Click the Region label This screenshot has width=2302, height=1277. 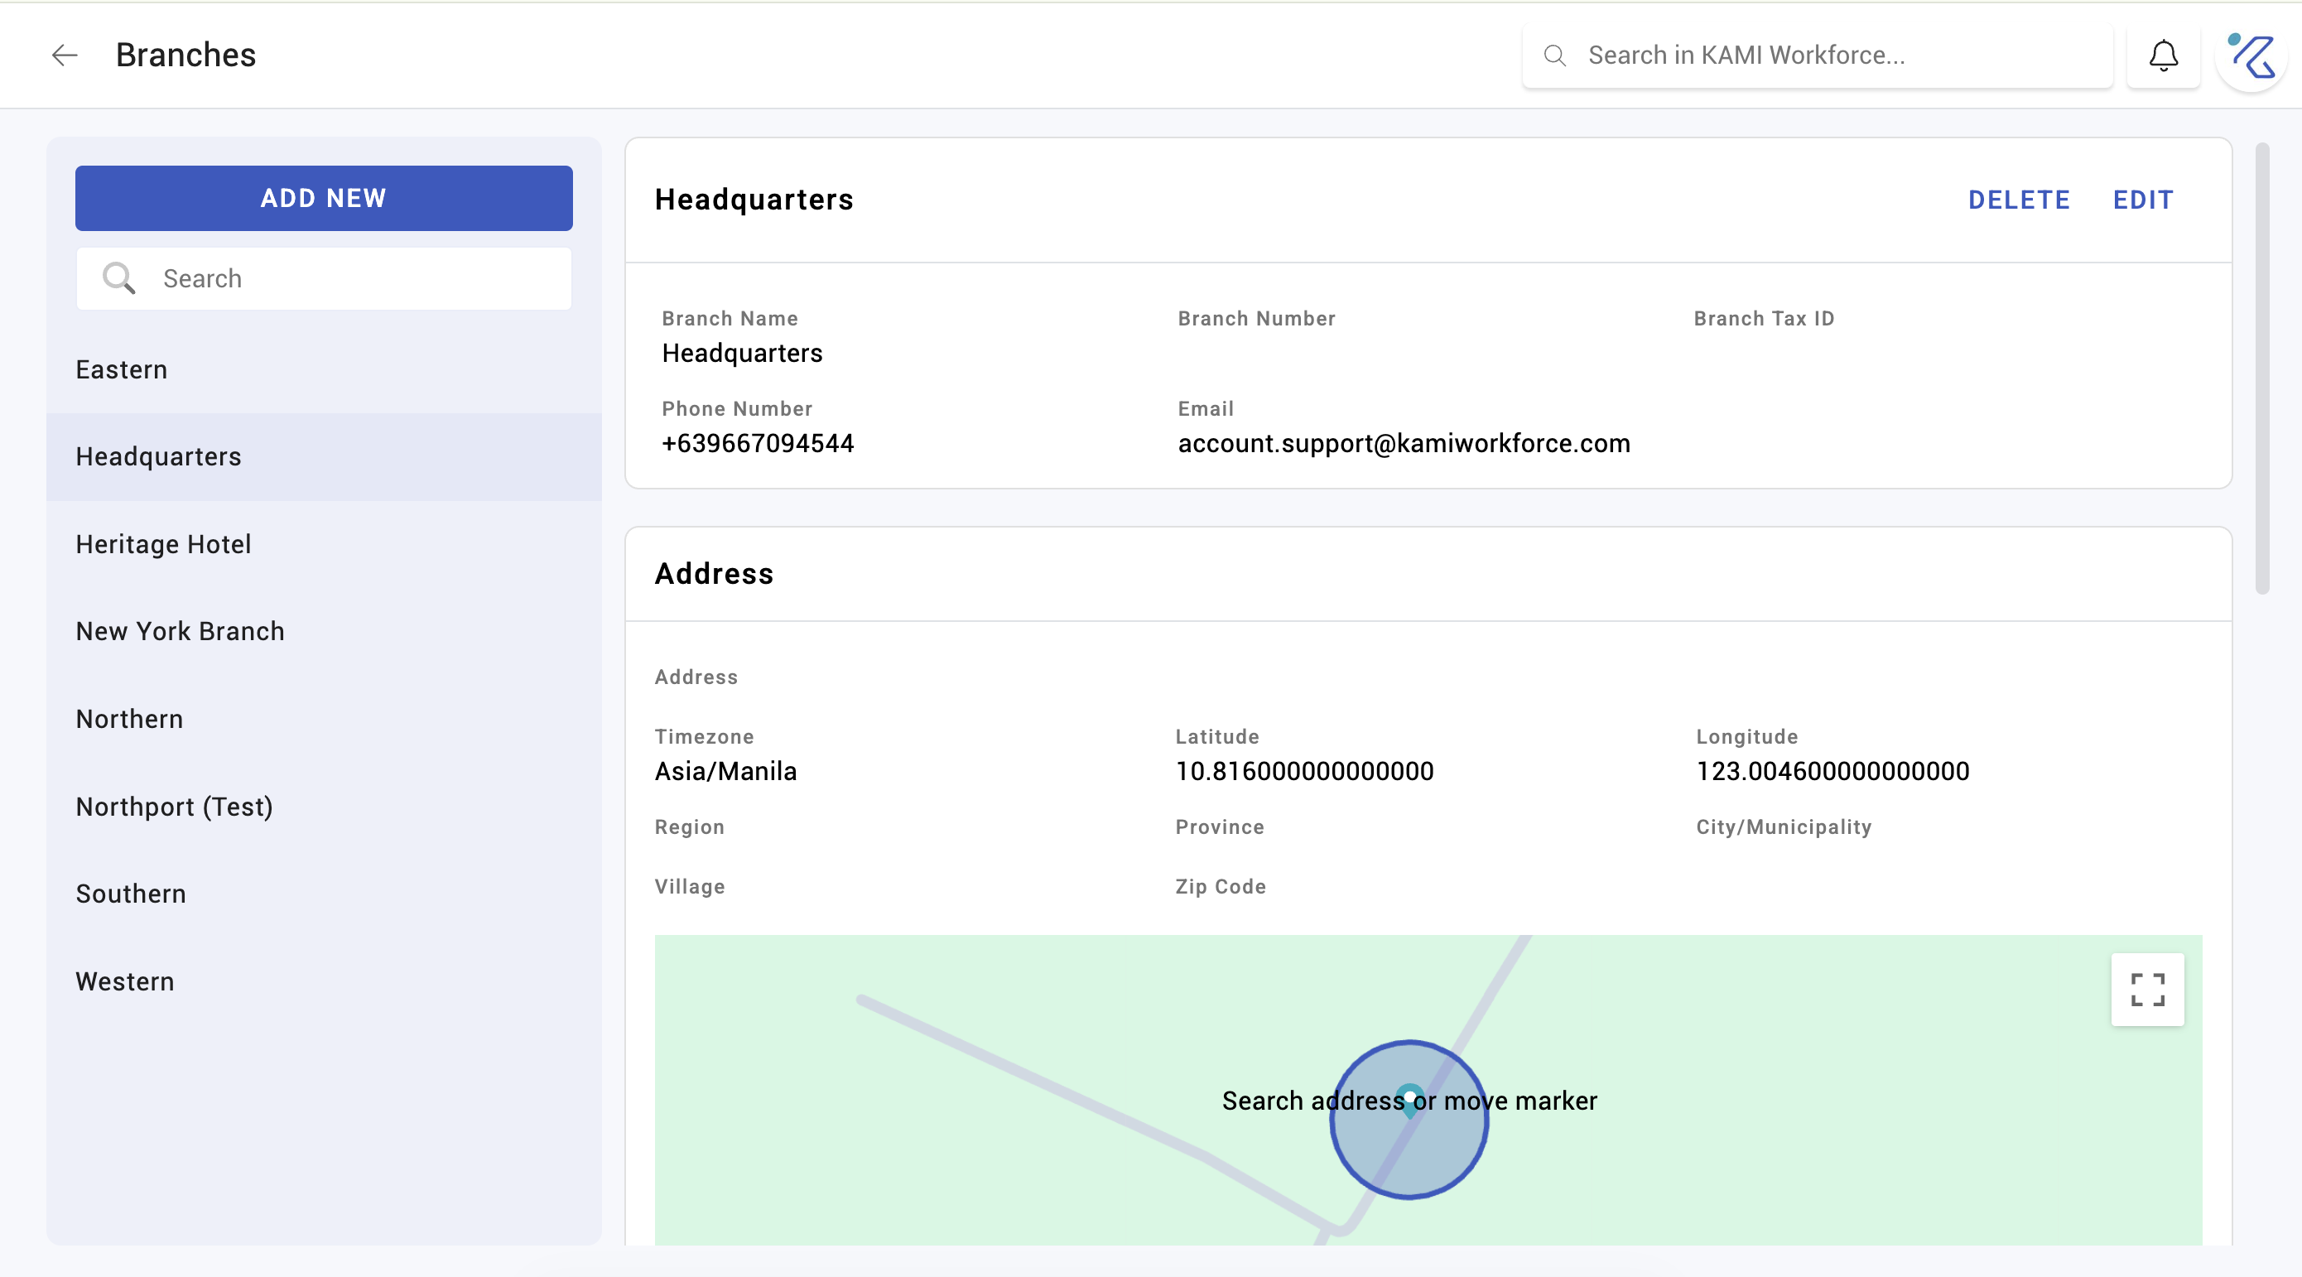689,826
